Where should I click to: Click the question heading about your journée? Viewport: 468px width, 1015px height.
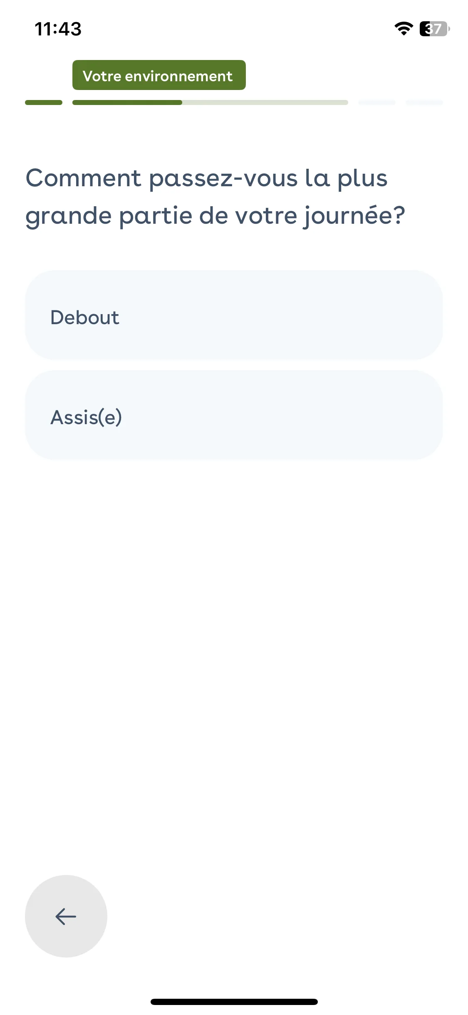[215, 197]
